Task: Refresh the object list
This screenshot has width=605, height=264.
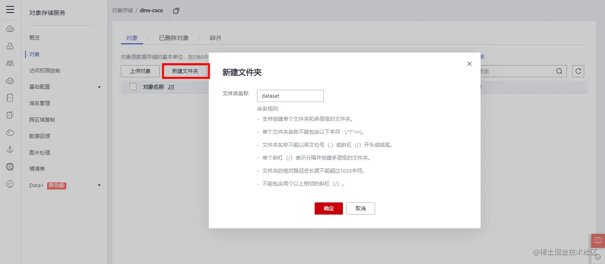Action: coord(578,71)
